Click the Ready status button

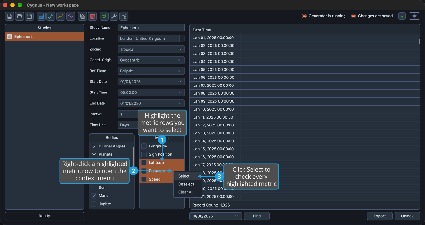[45, 216]
